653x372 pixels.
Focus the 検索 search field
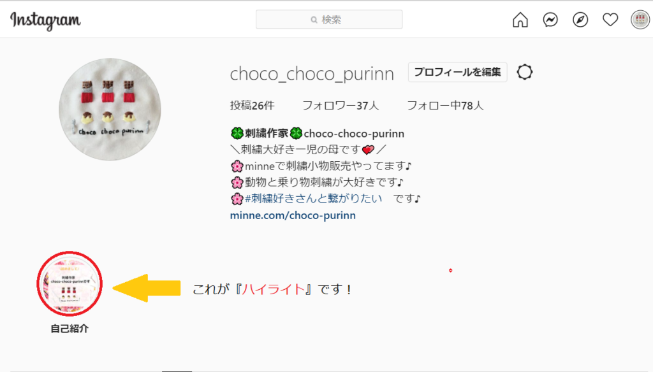click(x=329, y=20)
